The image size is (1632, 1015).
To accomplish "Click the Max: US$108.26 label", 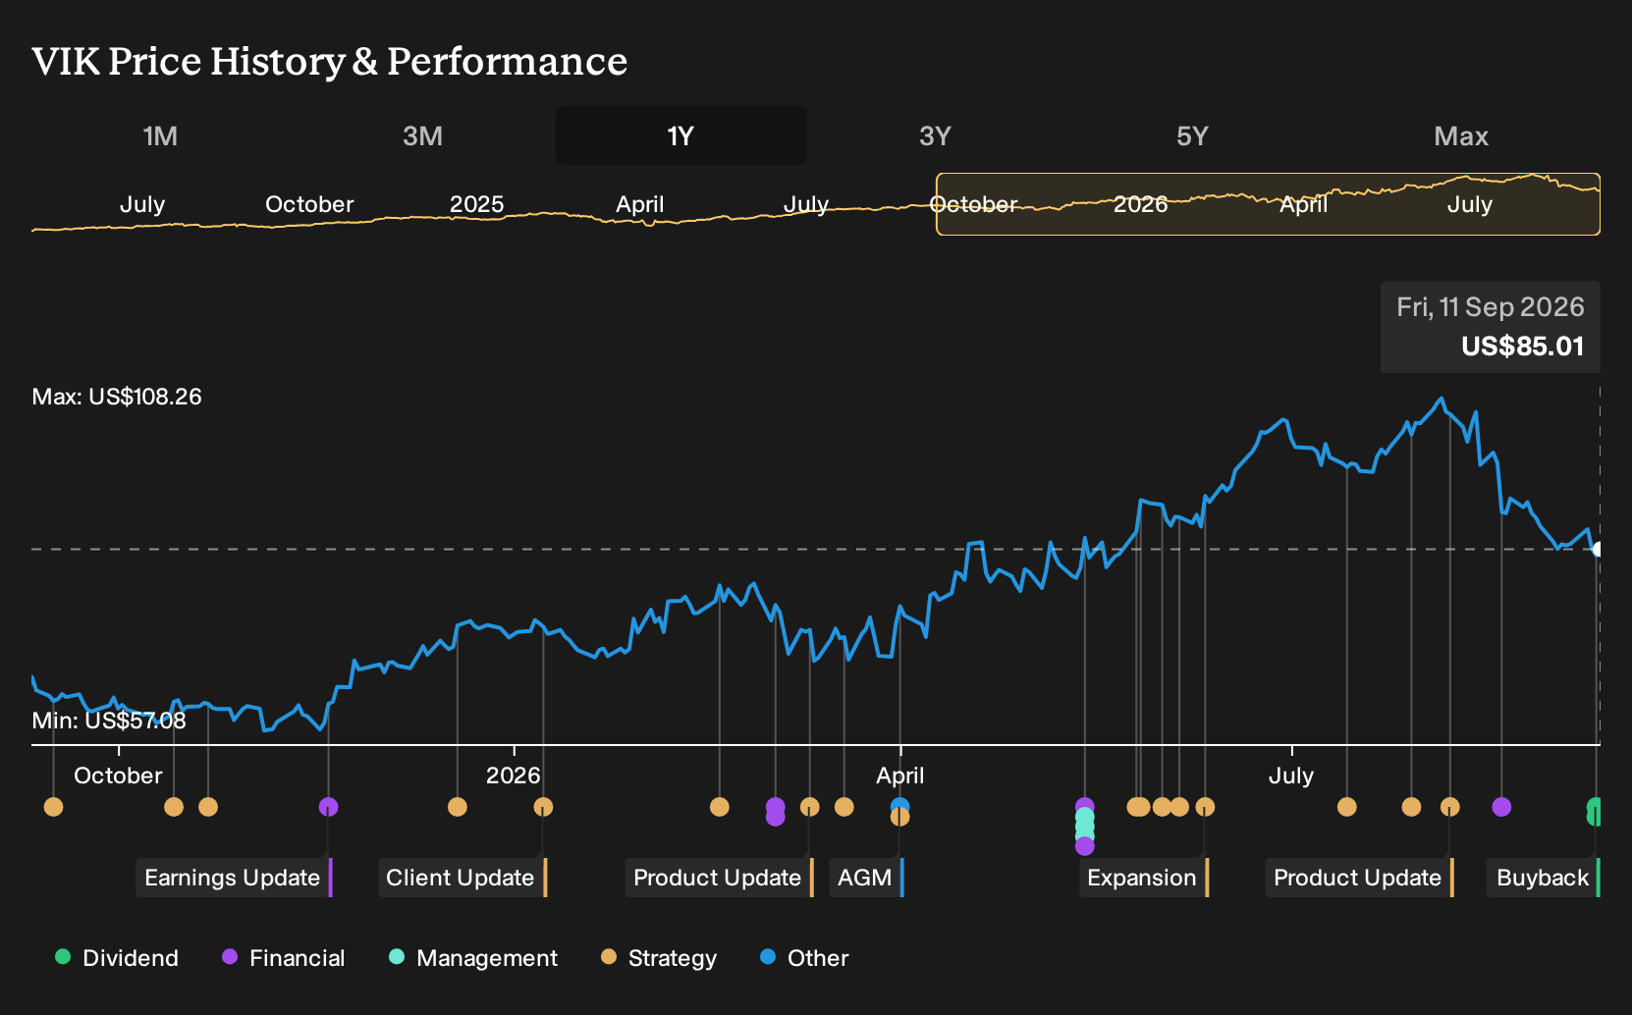I will point(117,397).
